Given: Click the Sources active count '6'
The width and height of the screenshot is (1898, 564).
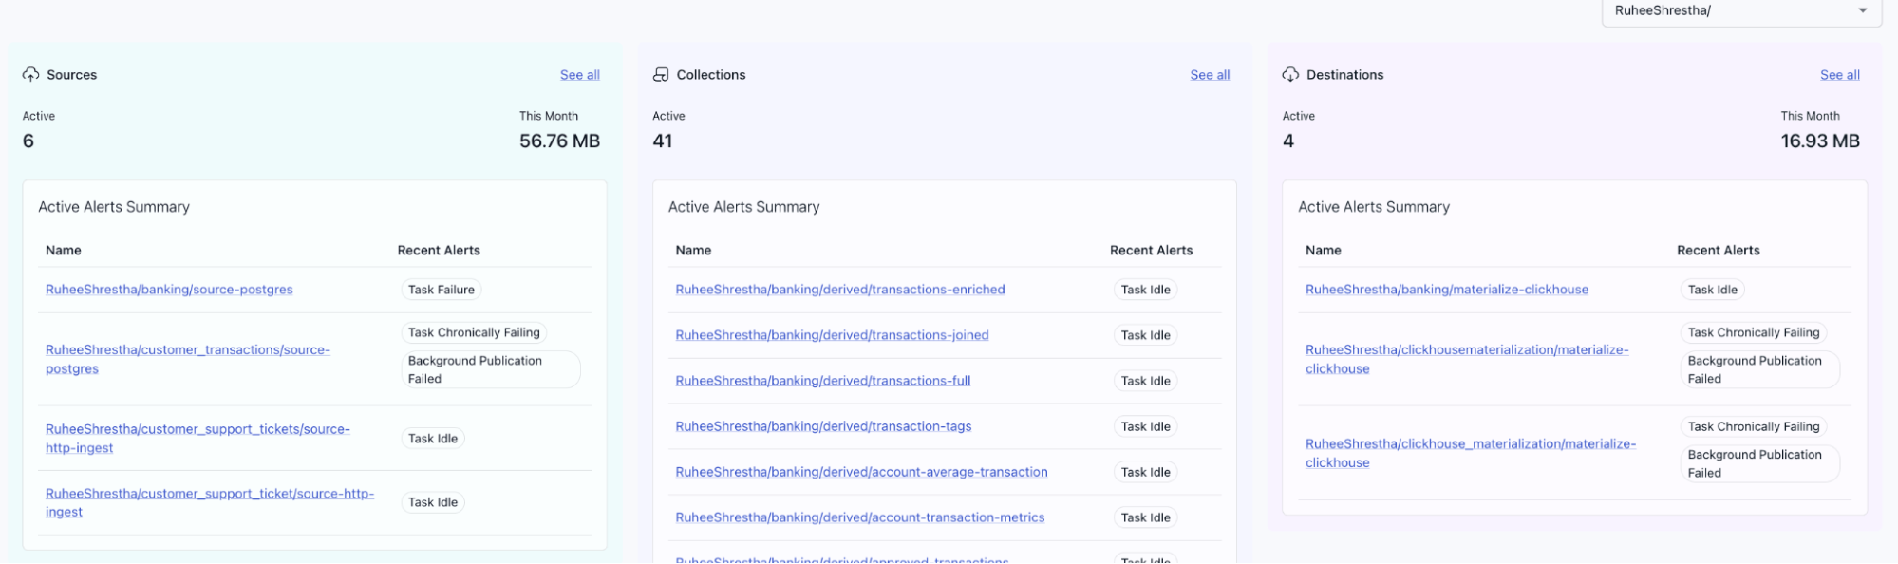Looking at the screenshot, I should pyautogui.click(x=28, y=141).
